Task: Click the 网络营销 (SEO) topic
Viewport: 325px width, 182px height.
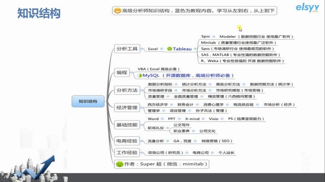Action: click(217, 141)
